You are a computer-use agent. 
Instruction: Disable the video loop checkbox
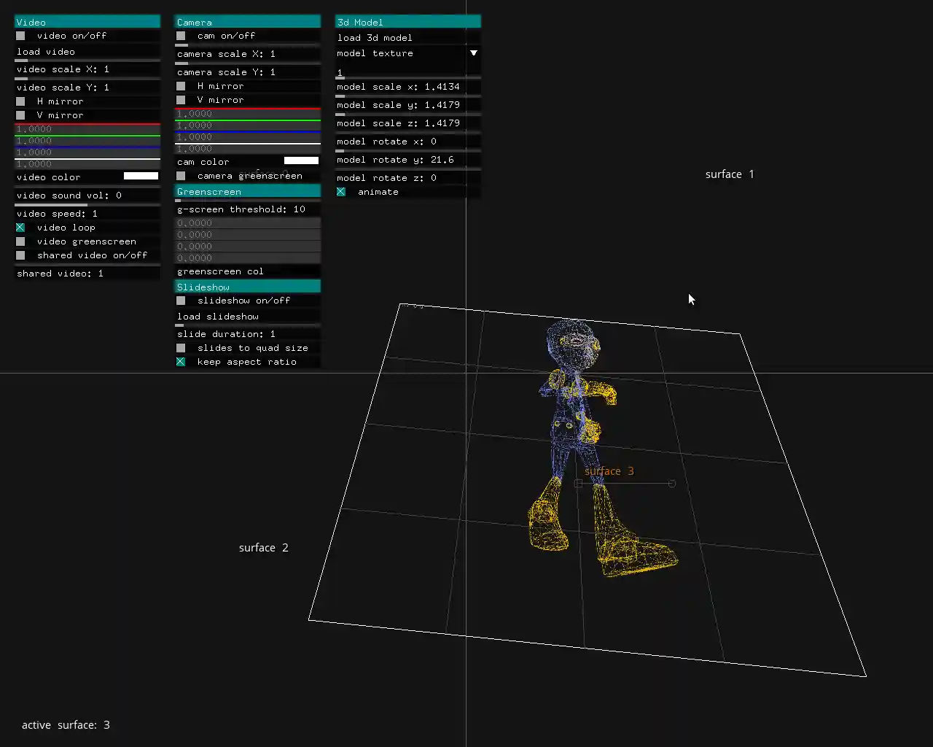(x=20, y=228)
